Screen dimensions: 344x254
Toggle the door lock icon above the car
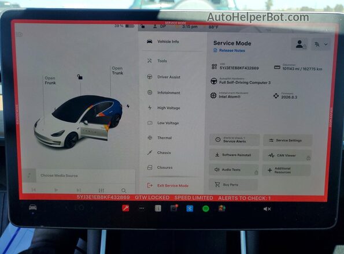[80, 77]
